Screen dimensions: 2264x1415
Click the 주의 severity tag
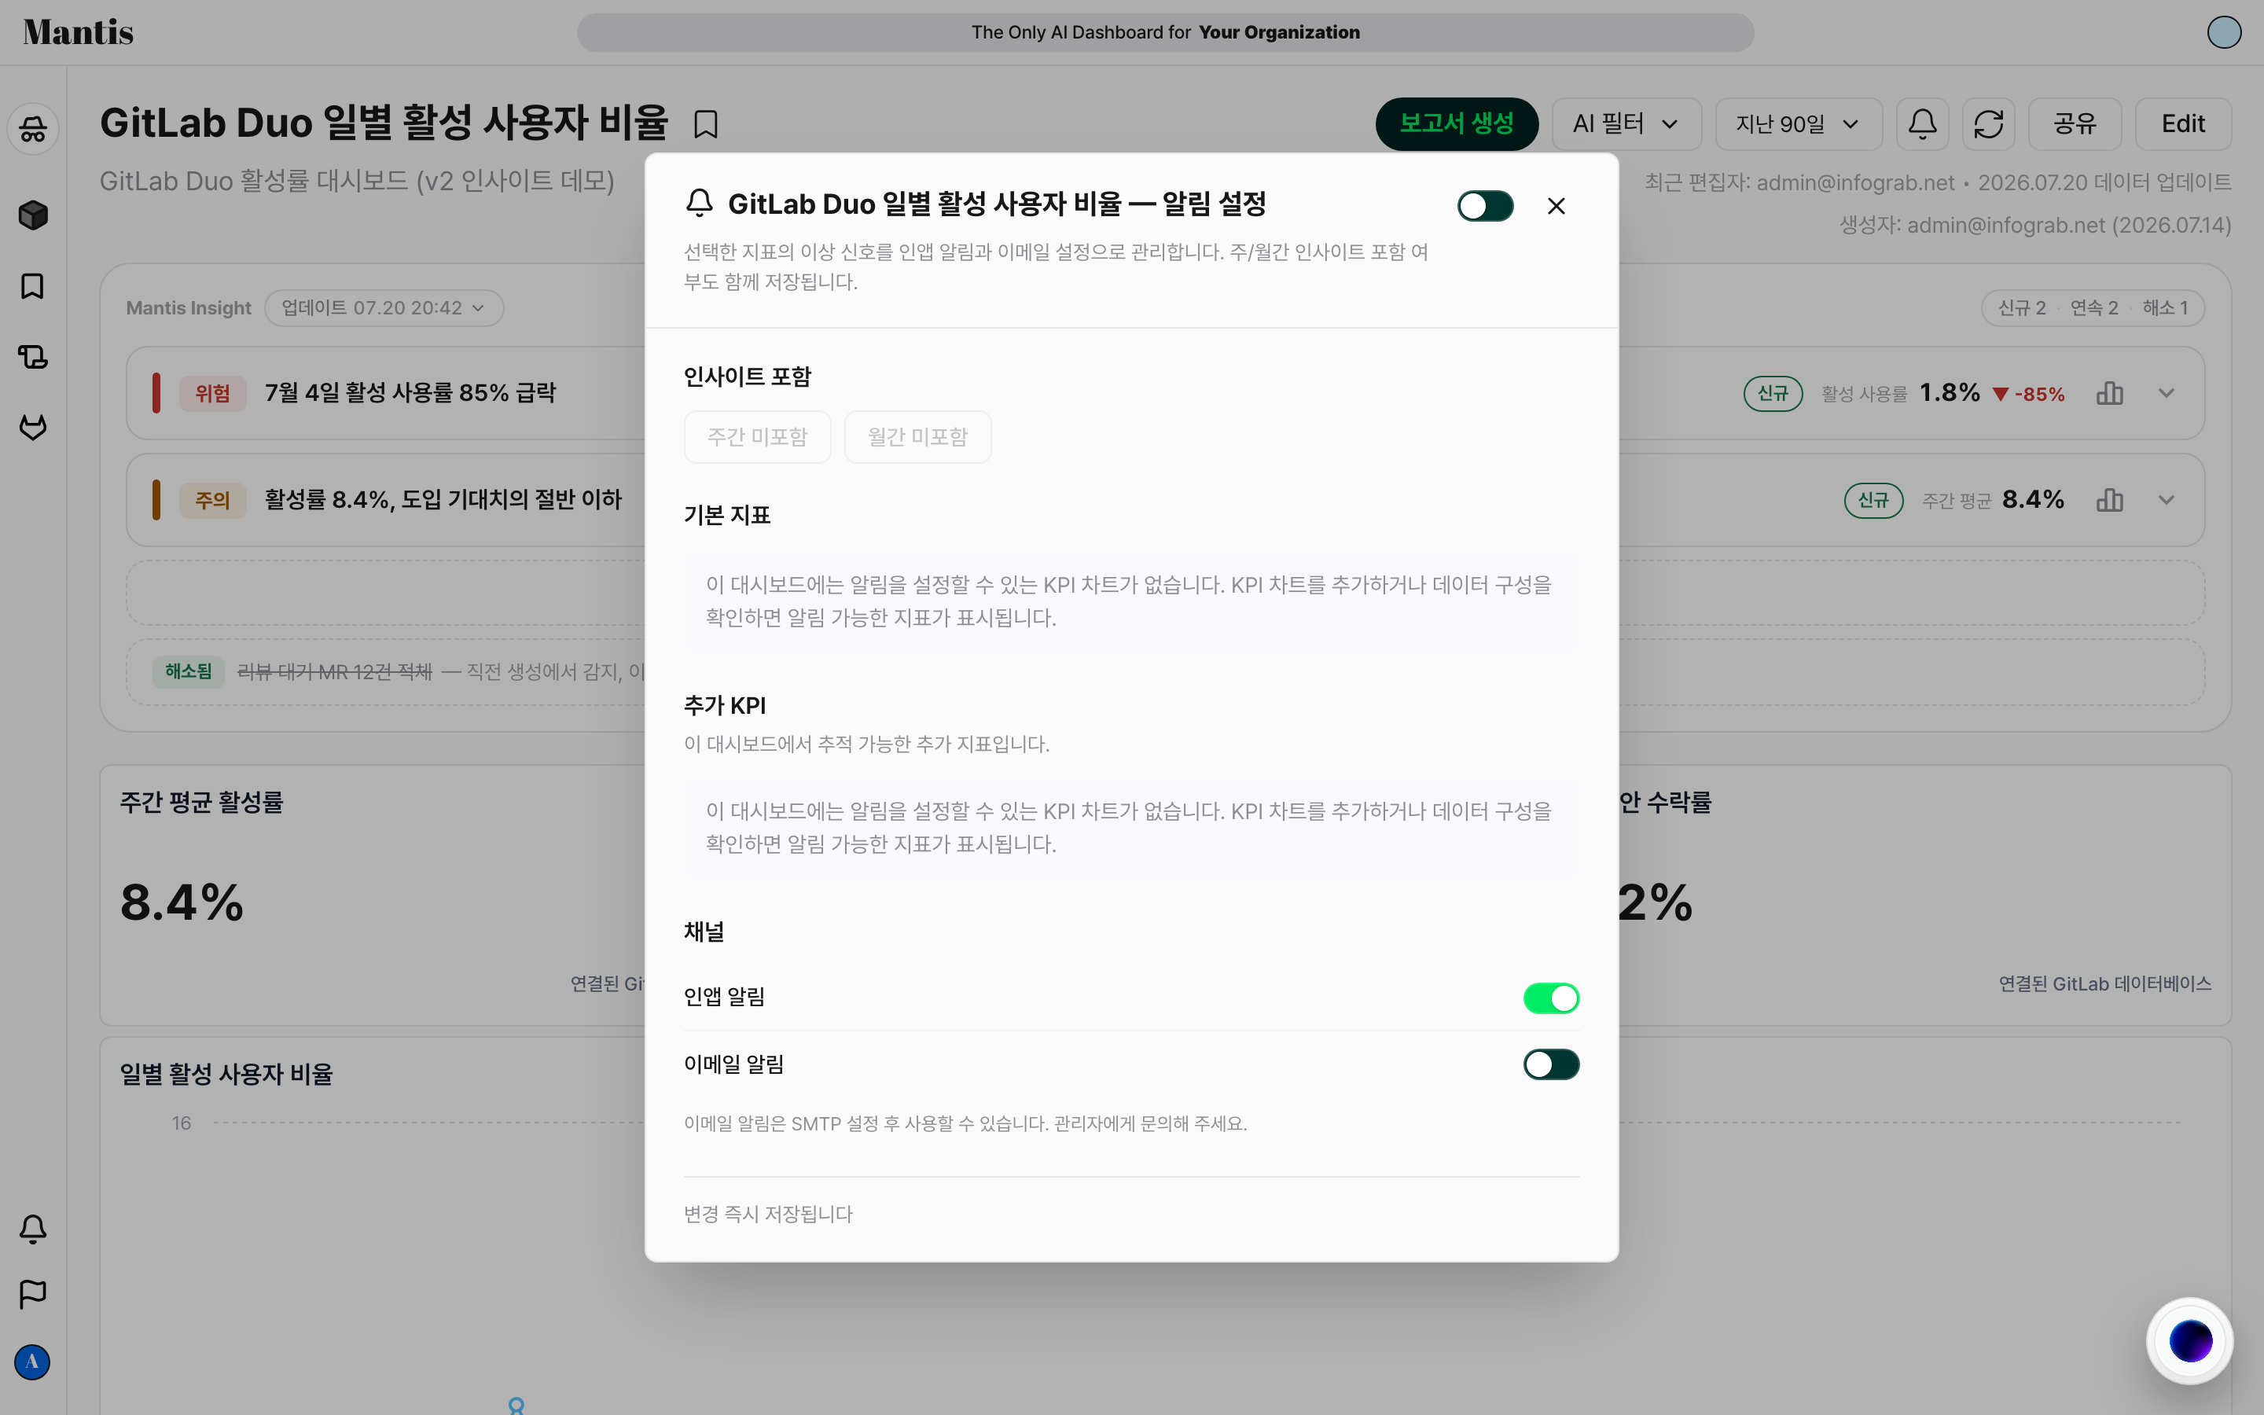pos(212,500)
